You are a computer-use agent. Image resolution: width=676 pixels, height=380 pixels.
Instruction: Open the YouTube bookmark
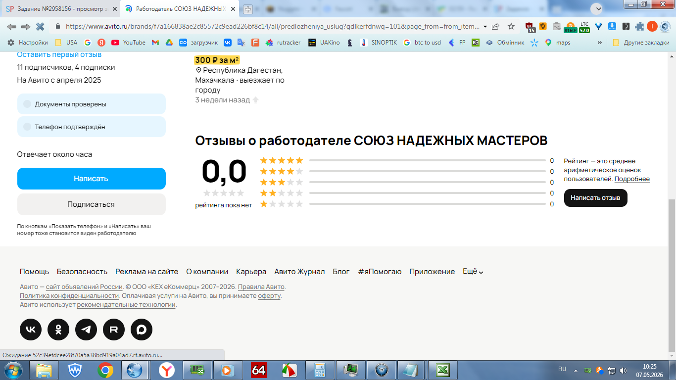[x=129, y=43]
